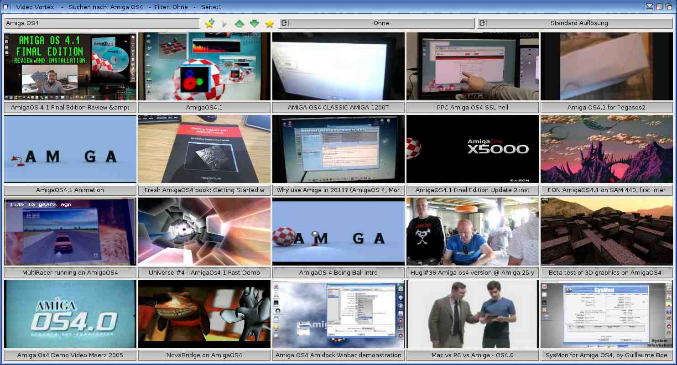Click 'Mac vs PC vs Amiga - OS4.0' label
This screenshot has height=365, width=677.
pyautogui.click(x=473, y=355)
